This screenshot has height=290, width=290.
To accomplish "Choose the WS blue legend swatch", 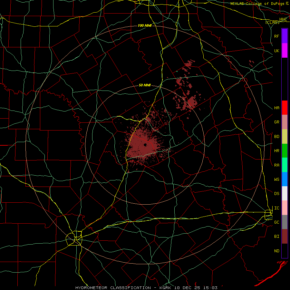I will [x=285, y=179].
